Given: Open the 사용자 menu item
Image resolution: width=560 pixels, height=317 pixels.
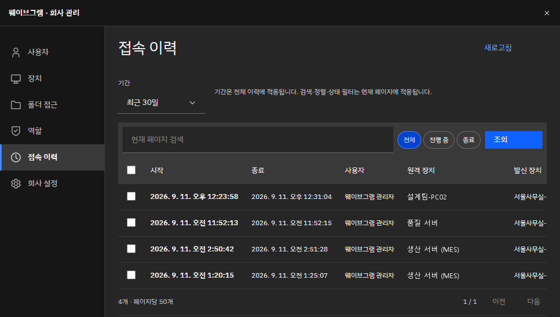Looking at the screenshot, I should point(52,52).
